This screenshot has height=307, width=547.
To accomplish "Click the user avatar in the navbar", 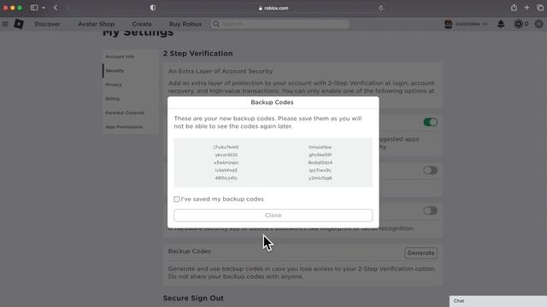I will (x=448, y=24).
